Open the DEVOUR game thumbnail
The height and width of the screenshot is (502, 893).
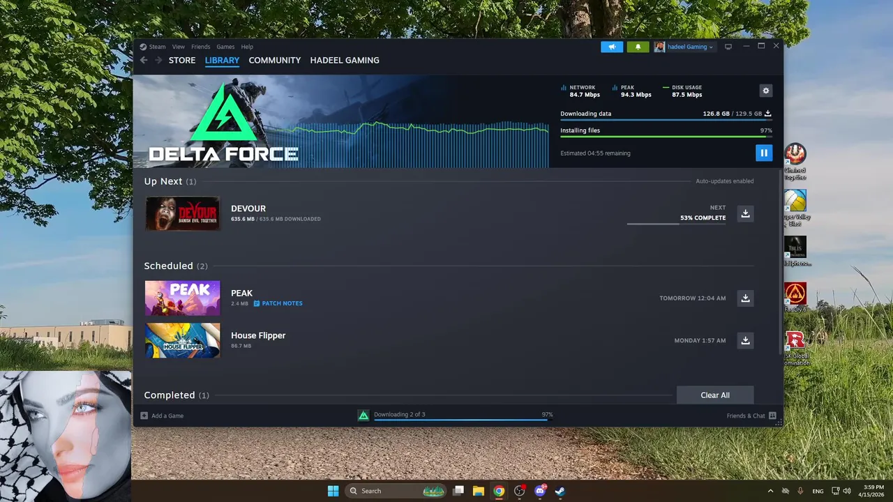tap(182, 213)
